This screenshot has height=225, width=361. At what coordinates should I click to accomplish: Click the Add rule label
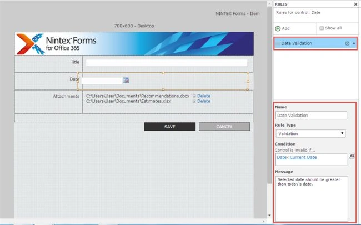pos(285,28)
